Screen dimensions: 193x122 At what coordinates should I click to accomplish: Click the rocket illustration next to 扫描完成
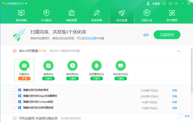pos(19,35)
